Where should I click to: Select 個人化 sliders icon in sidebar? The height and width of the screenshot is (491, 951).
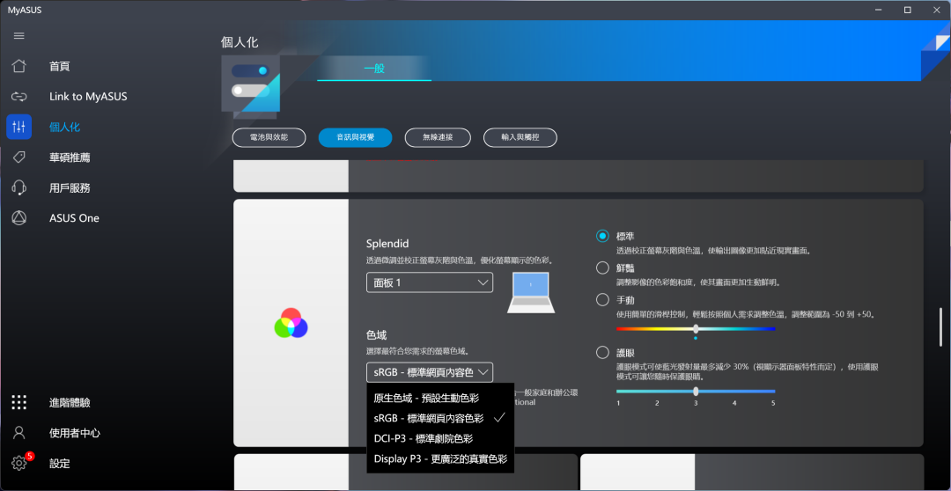click(x=18, y=127)
